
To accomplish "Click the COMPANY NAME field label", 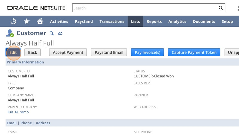I will (21, 95).
